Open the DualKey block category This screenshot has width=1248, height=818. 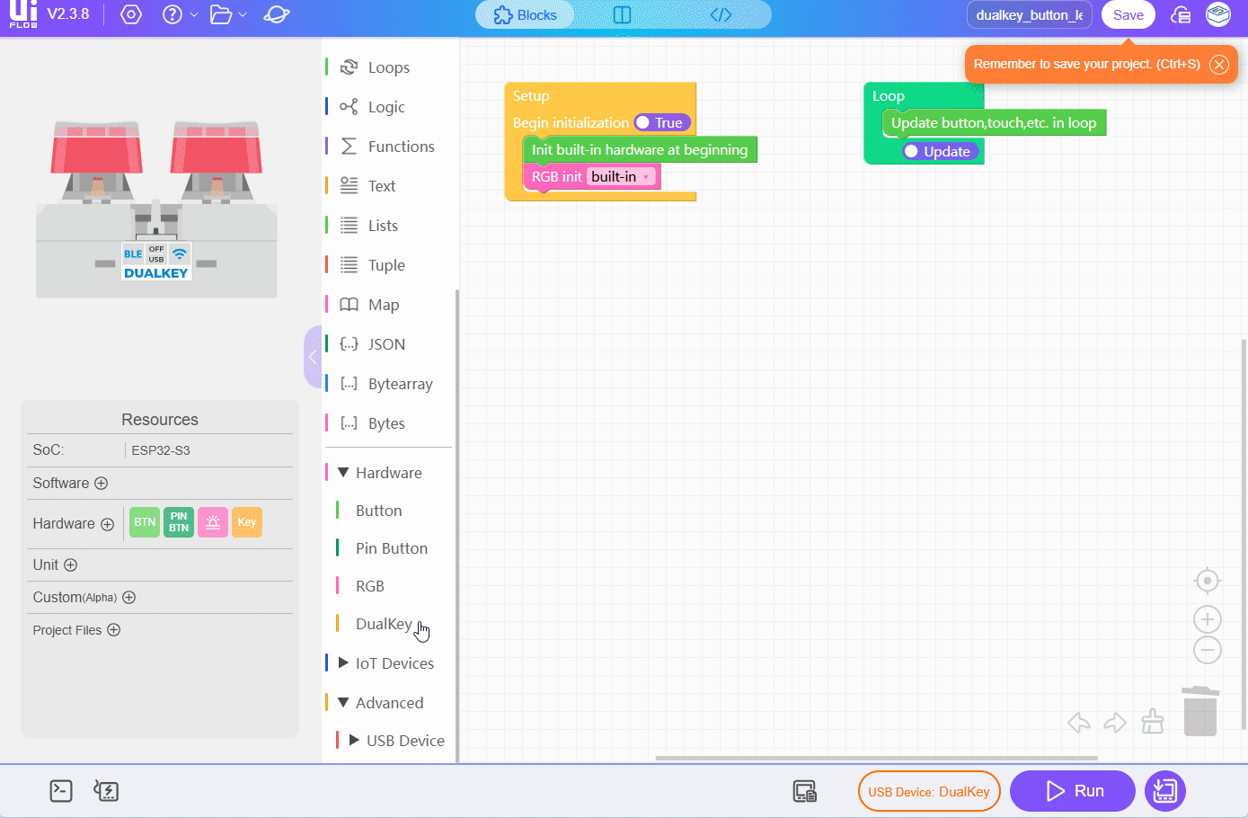384,624
